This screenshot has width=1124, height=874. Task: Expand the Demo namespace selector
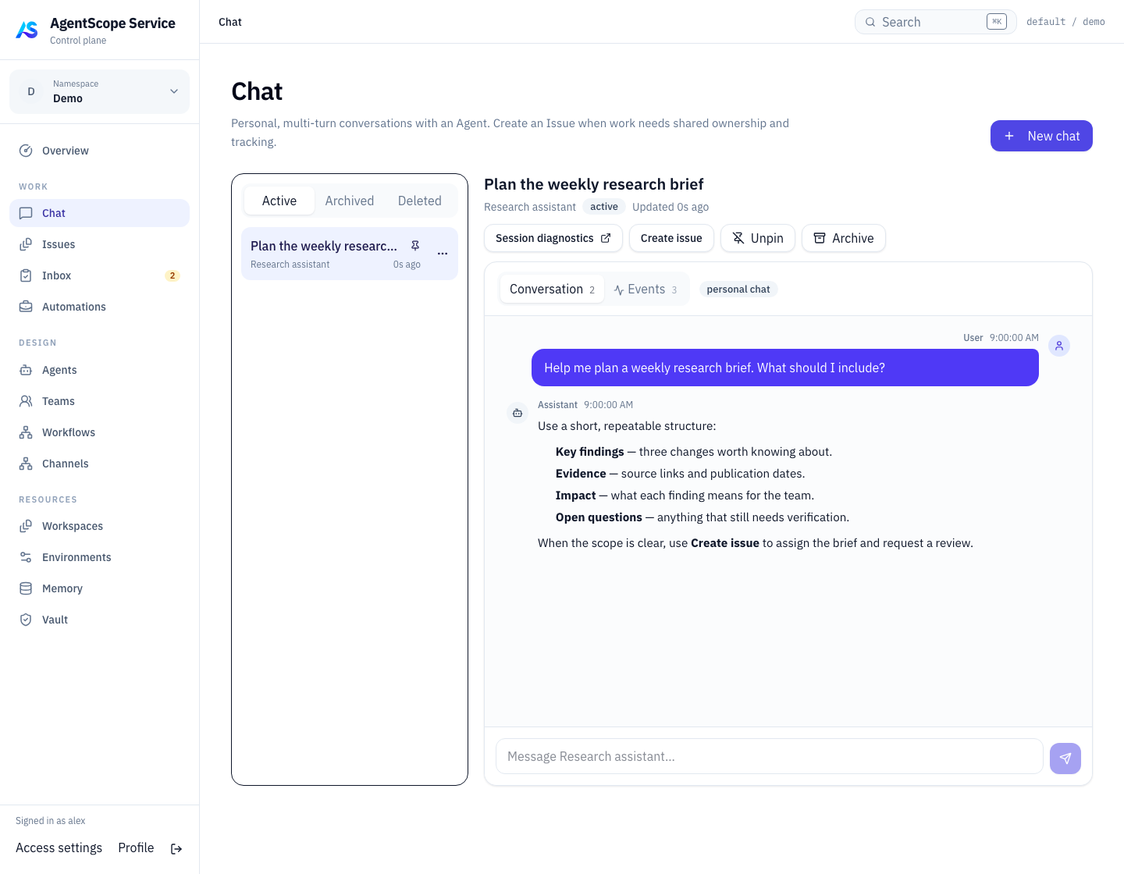pos(99,91)
